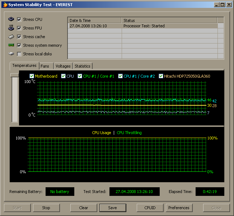The width and height of the screenshot is (234, 216).
Task: Click the temperature graph vertical slider handle
Action: [x=15, y=75]
